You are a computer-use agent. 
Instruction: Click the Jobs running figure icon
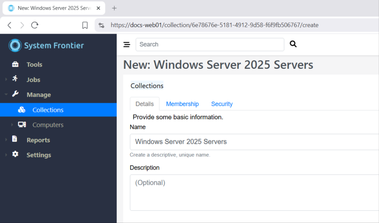point(15,79)
